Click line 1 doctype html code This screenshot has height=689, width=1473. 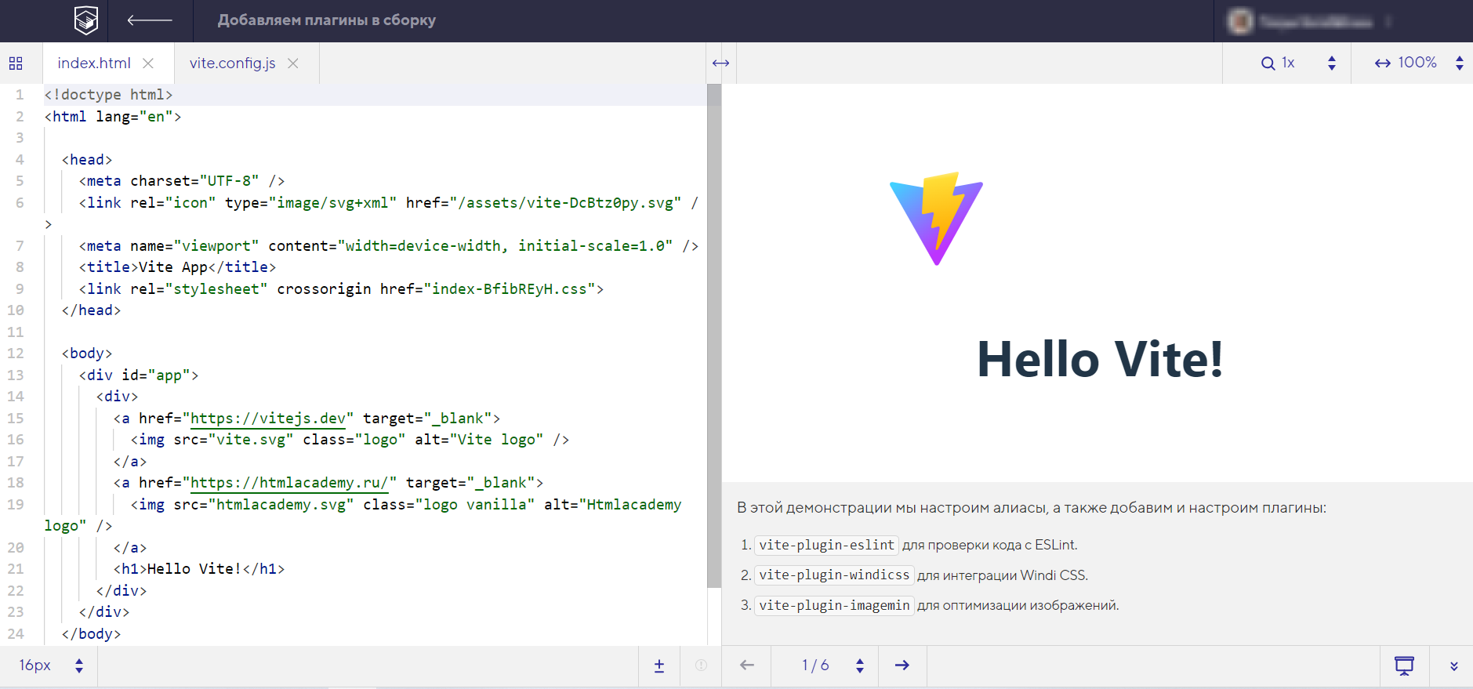click(x=108, y=95)
